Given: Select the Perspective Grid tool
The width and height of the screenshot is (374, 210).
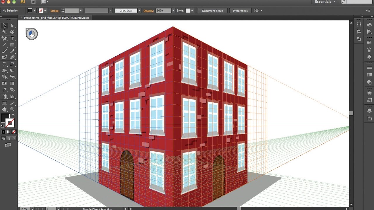Looking at the screenshot, I should 12,77.
